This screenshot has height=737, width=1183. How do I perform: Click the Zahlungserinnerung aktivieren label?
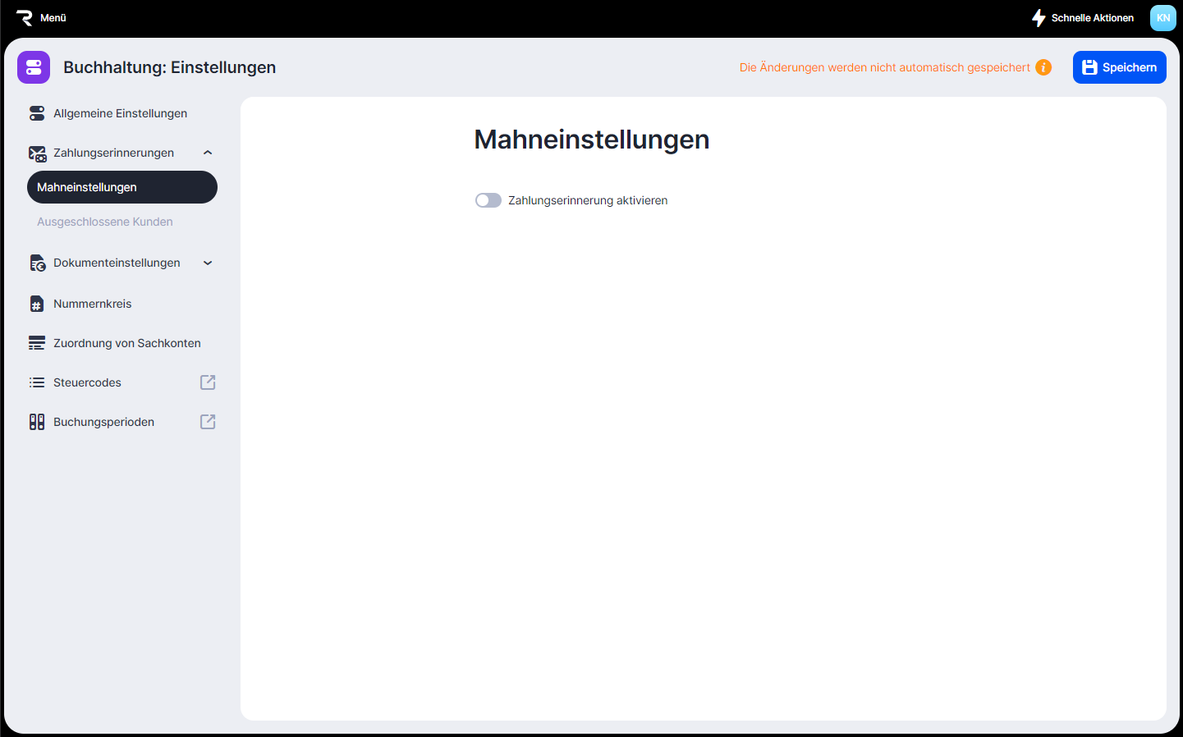(x=588, y=200)
